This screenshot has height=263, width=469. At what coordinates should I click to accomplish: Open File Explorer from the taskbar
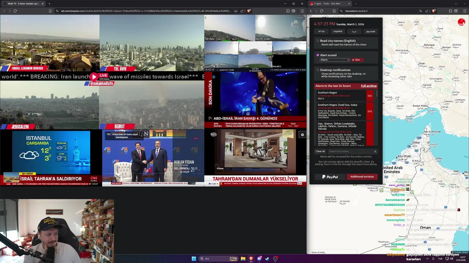(243, 259)
